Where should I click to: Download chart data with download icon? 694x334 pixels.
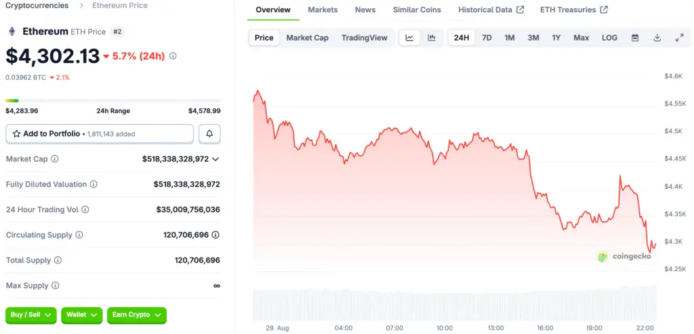point(657,38)
